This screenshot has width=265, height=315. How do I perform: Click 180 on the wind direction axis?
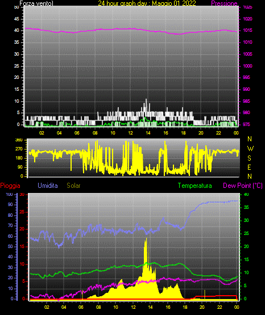click(x=19, y=158)
